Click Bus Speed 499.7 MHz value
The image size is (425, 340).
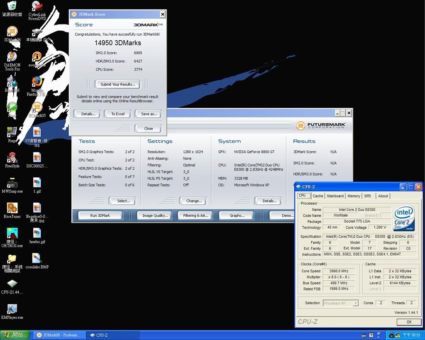[339, 283]
